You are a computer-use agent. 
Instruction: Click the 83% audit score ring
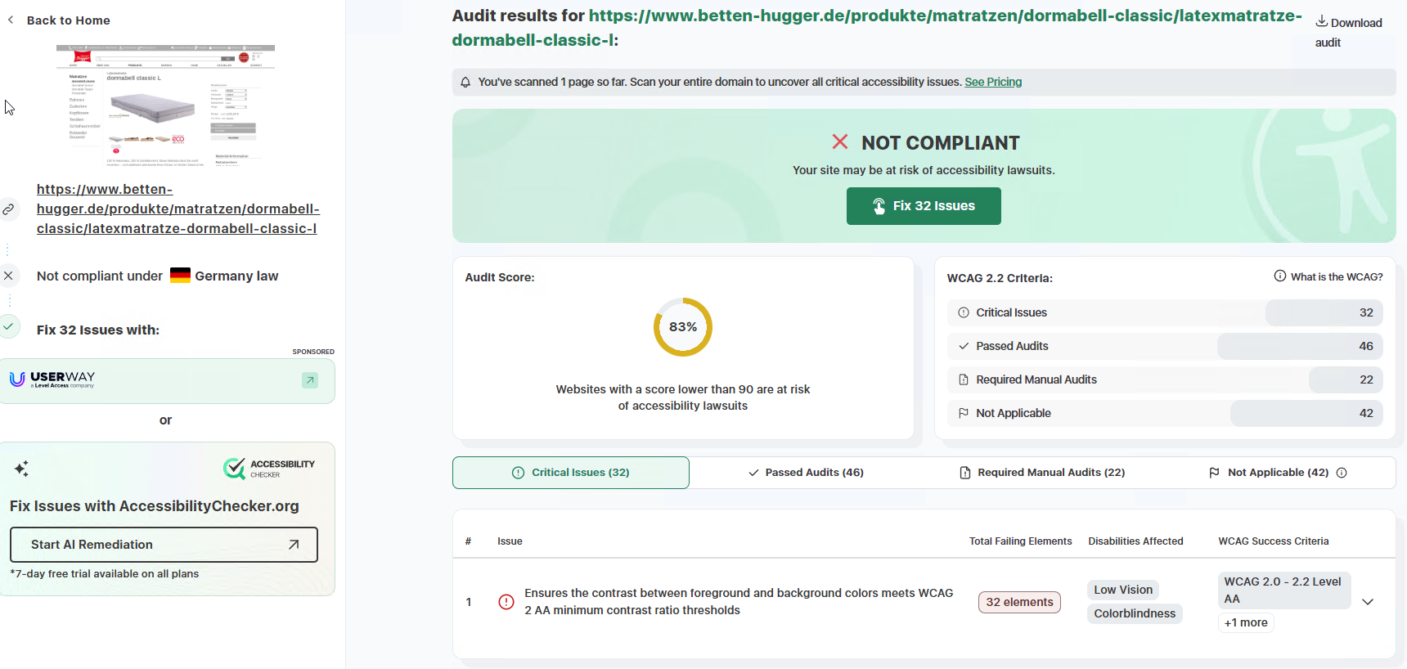tap(683, 327)
